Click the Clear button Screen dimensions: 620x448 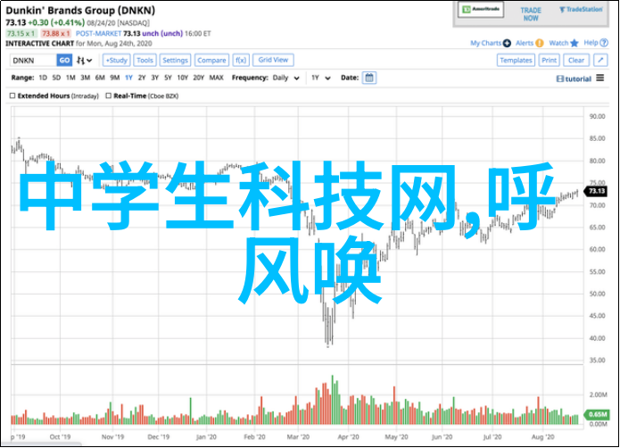coord(576,60)
